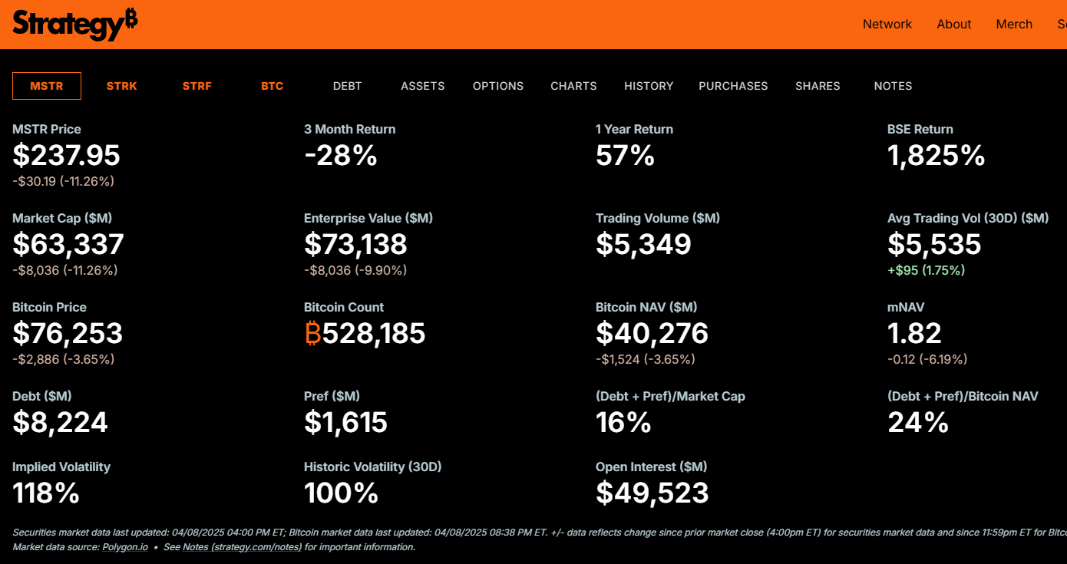Open the Notes (strategy.com/notes) link
This screenshot has height=564, width=1067.
(x=243, y=547)
